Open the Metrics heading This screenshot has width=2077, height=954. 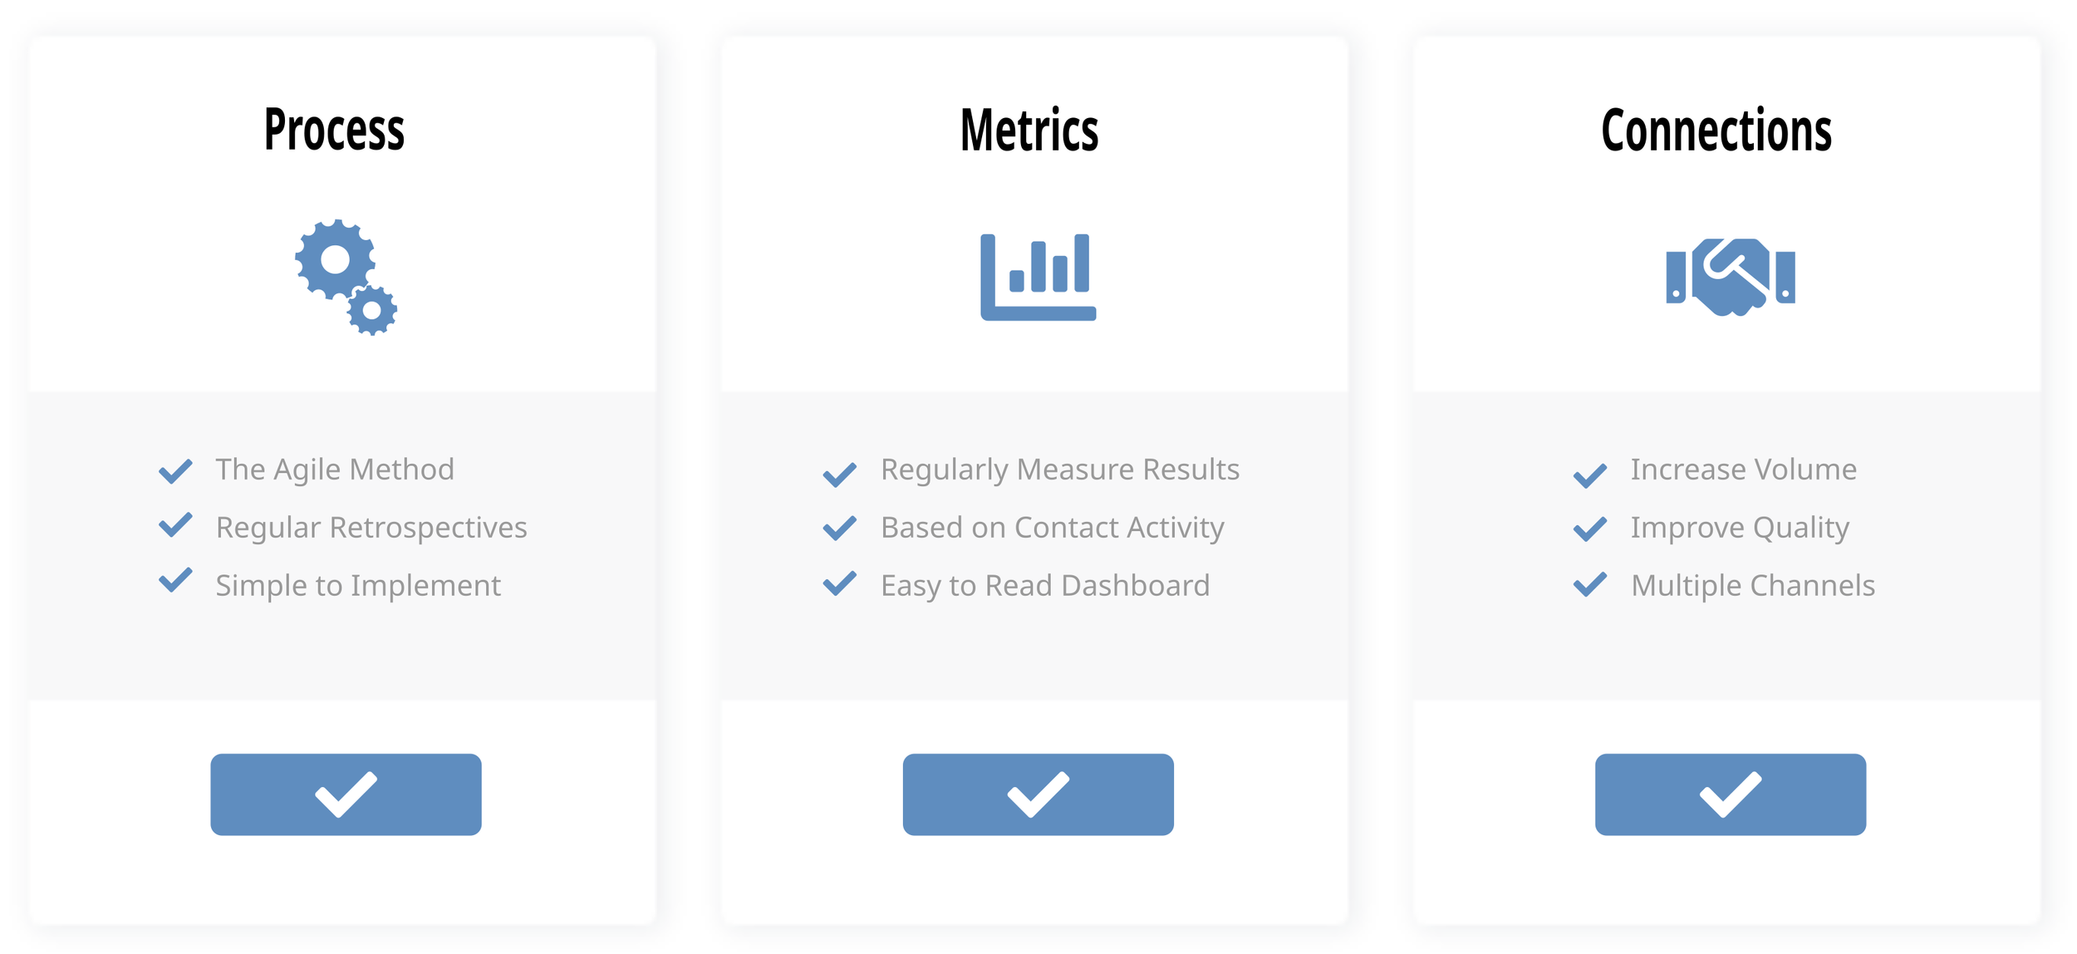click(x=1029, y=130)
